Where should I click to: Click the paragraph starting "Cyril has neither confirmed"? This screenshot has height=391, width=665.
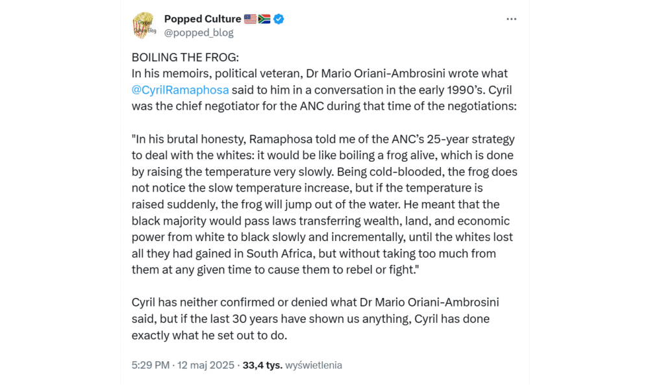pyautogui.click(x=315, y=303)
